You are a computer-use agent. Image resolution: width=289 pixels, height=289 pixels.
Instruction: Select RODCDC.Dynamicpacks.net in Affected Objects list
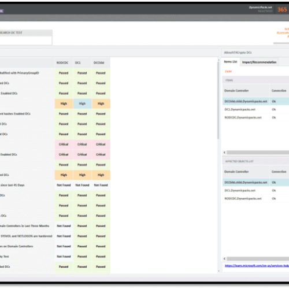click(243, 199)
